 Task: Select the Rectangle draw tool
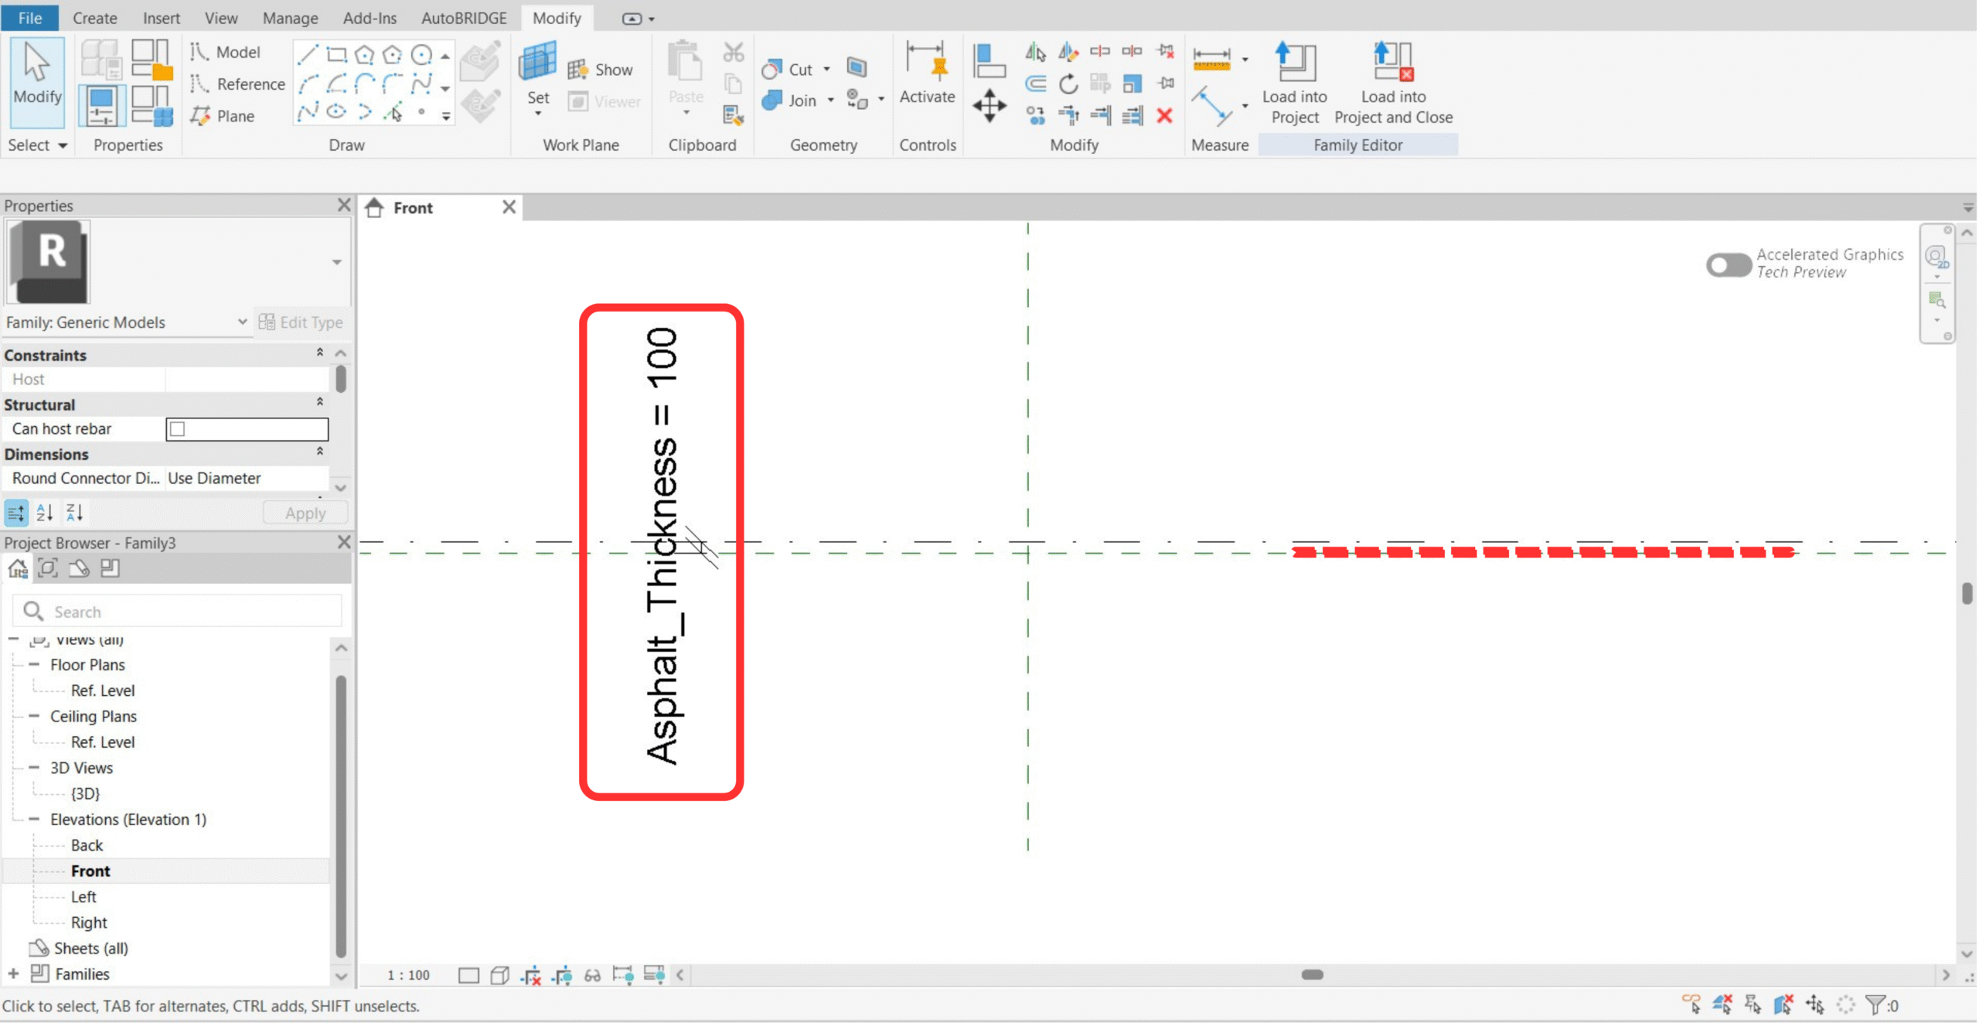click(336, 54)
